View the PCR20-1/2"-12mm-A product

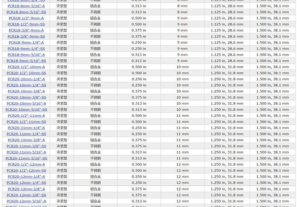coord(26,164)
